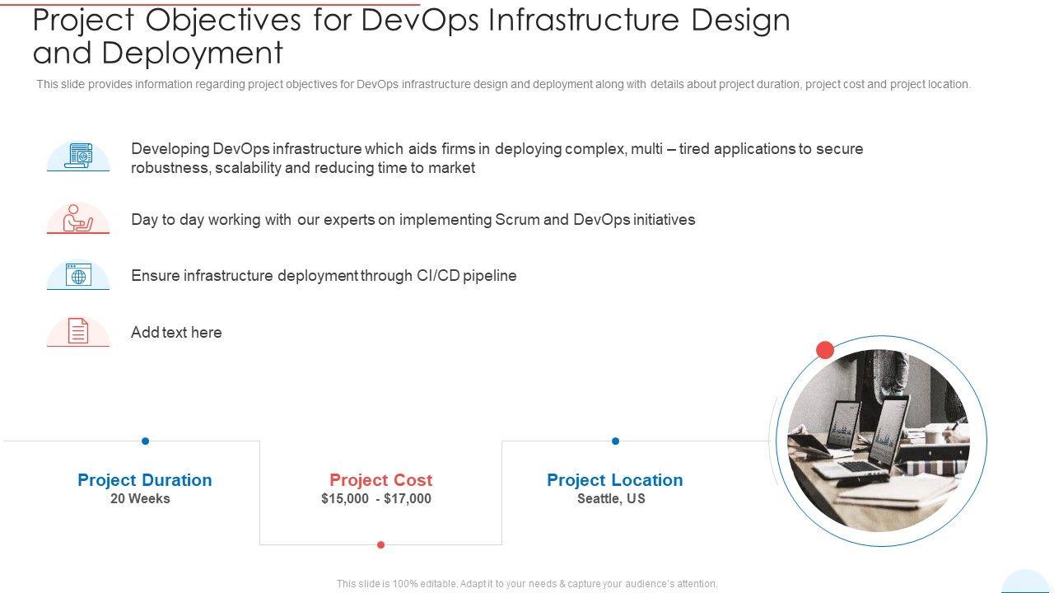This screenshot has width=1054, height=593.
Task: Click the laptops photo in the circle
Action: click(879, 441)
